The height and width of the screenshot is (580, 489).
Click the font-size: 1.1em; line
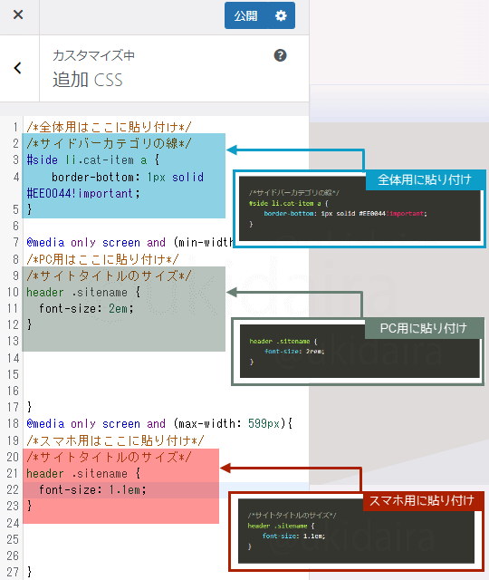[x=92, y=489]
